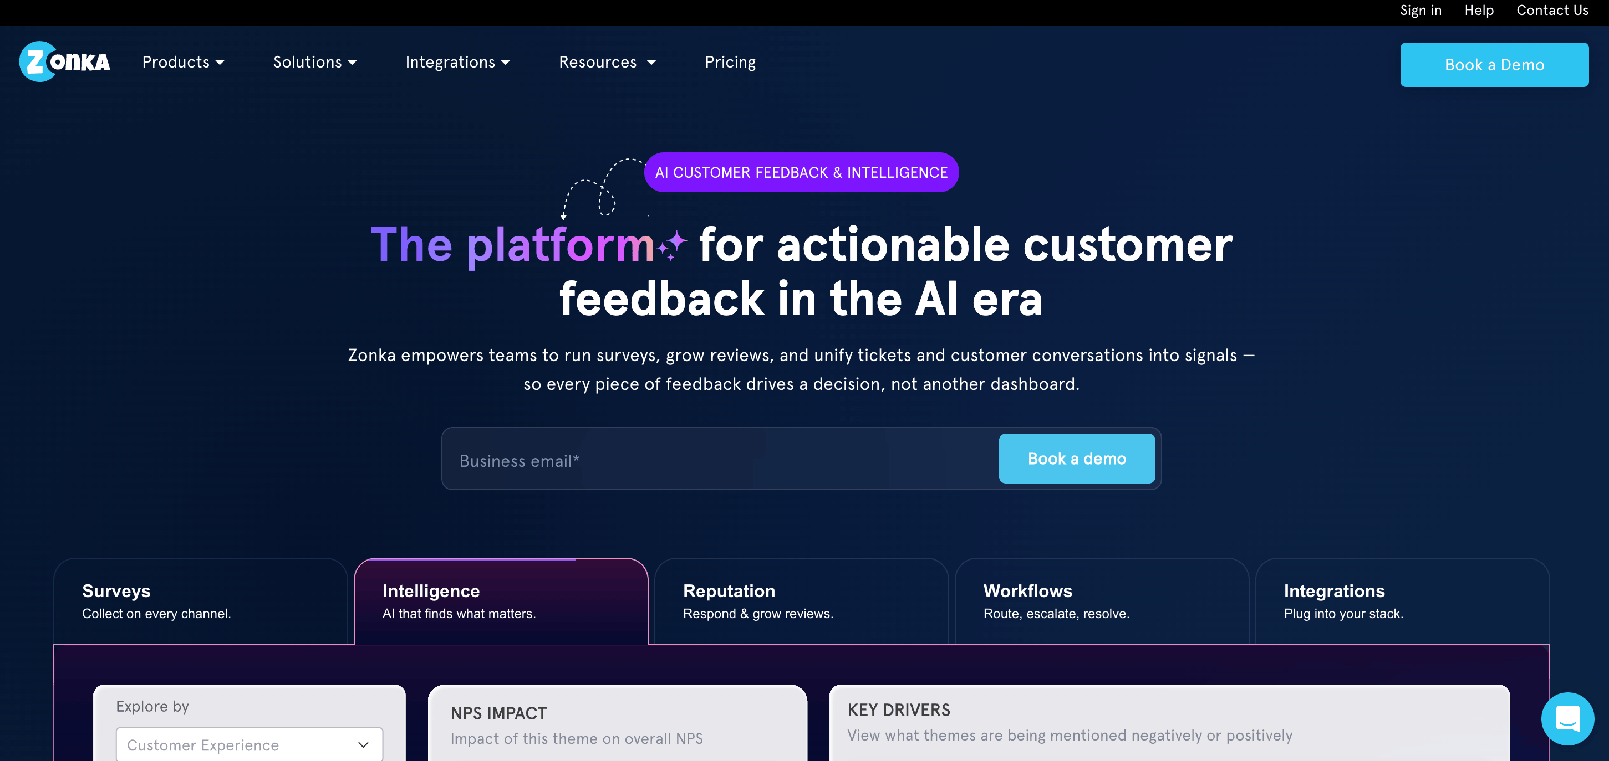The image size is (1609, 761).
Task: Click the sparkle icon beside 'The platform'
Action: (x=672, y=245)
